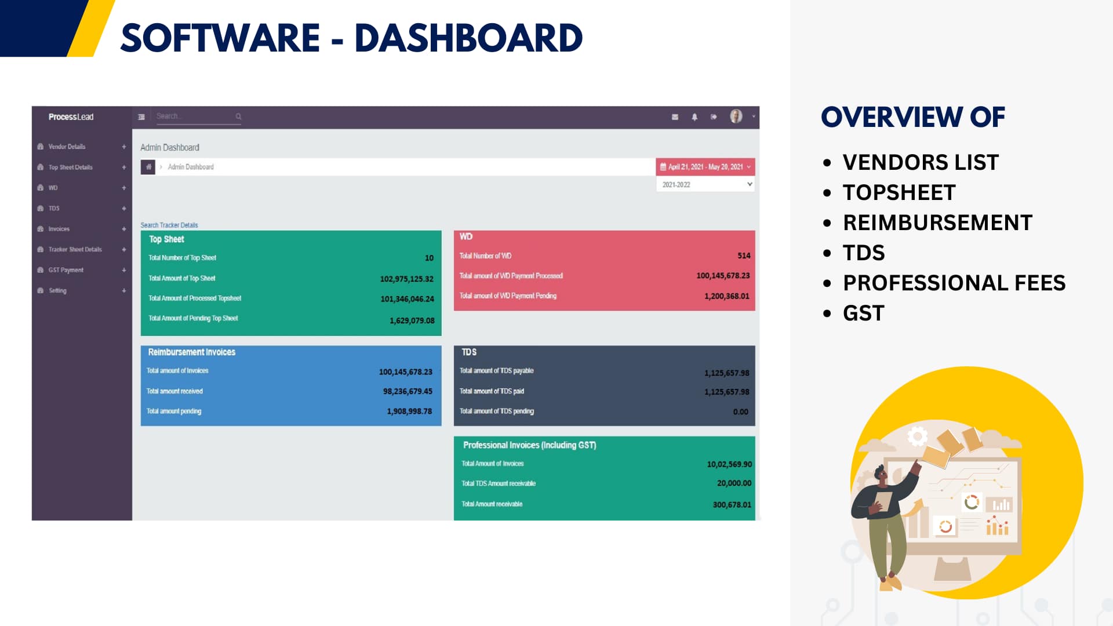Expand Top Sheet Details with plus sign
The image size is (1113, 626).
pos(124,168)
